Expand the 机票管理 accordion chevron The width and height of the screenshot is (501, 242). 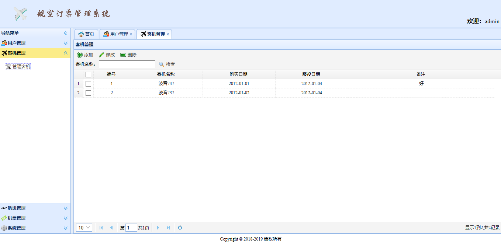click(x=66, y=218)
